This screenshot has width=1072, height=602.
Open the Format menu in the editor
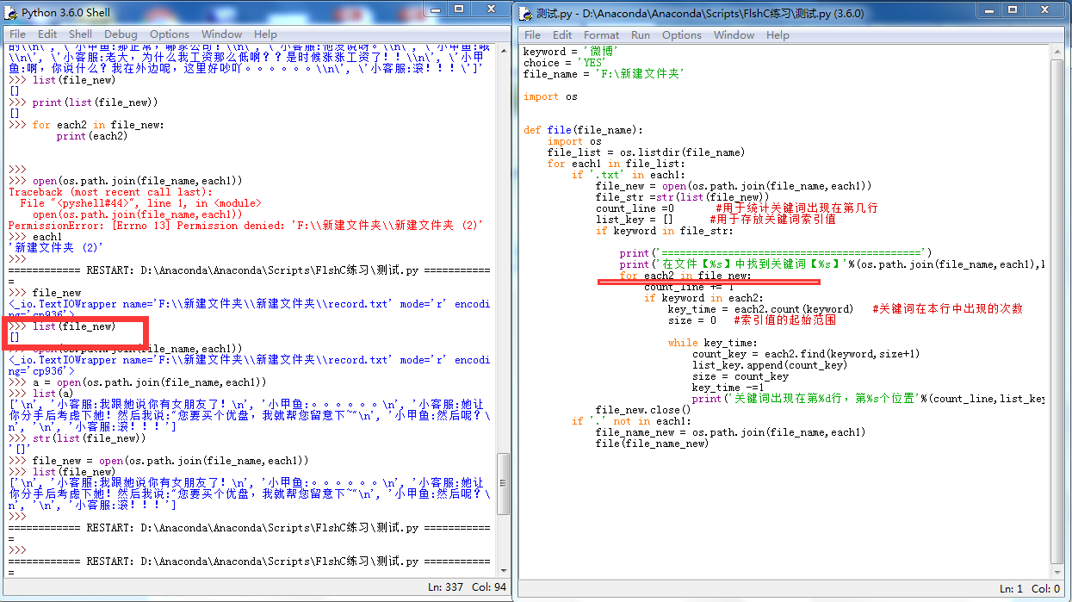(601, 35)
